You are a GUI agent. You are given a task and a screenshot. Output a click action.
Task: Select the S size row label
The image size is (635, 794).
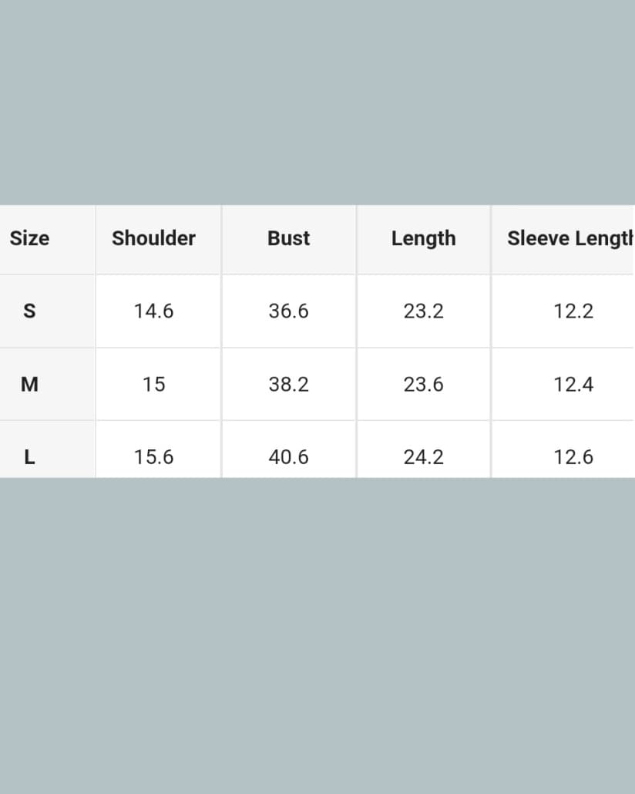(29, 311)
